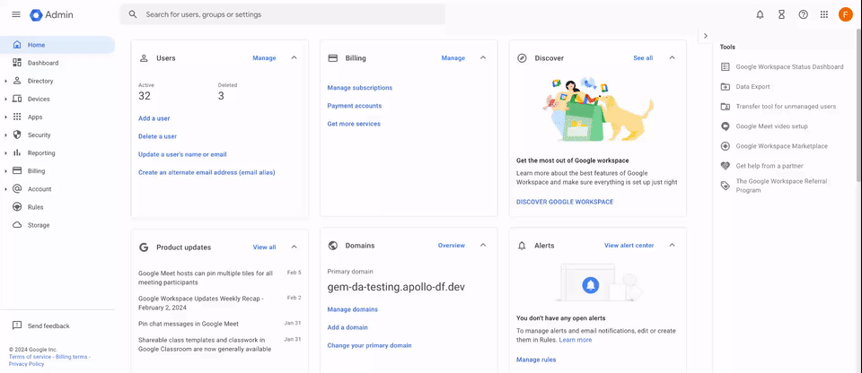Click Google Meet video setup icon
The height and width of the screenshot is (373, 862).
(726, 126)
